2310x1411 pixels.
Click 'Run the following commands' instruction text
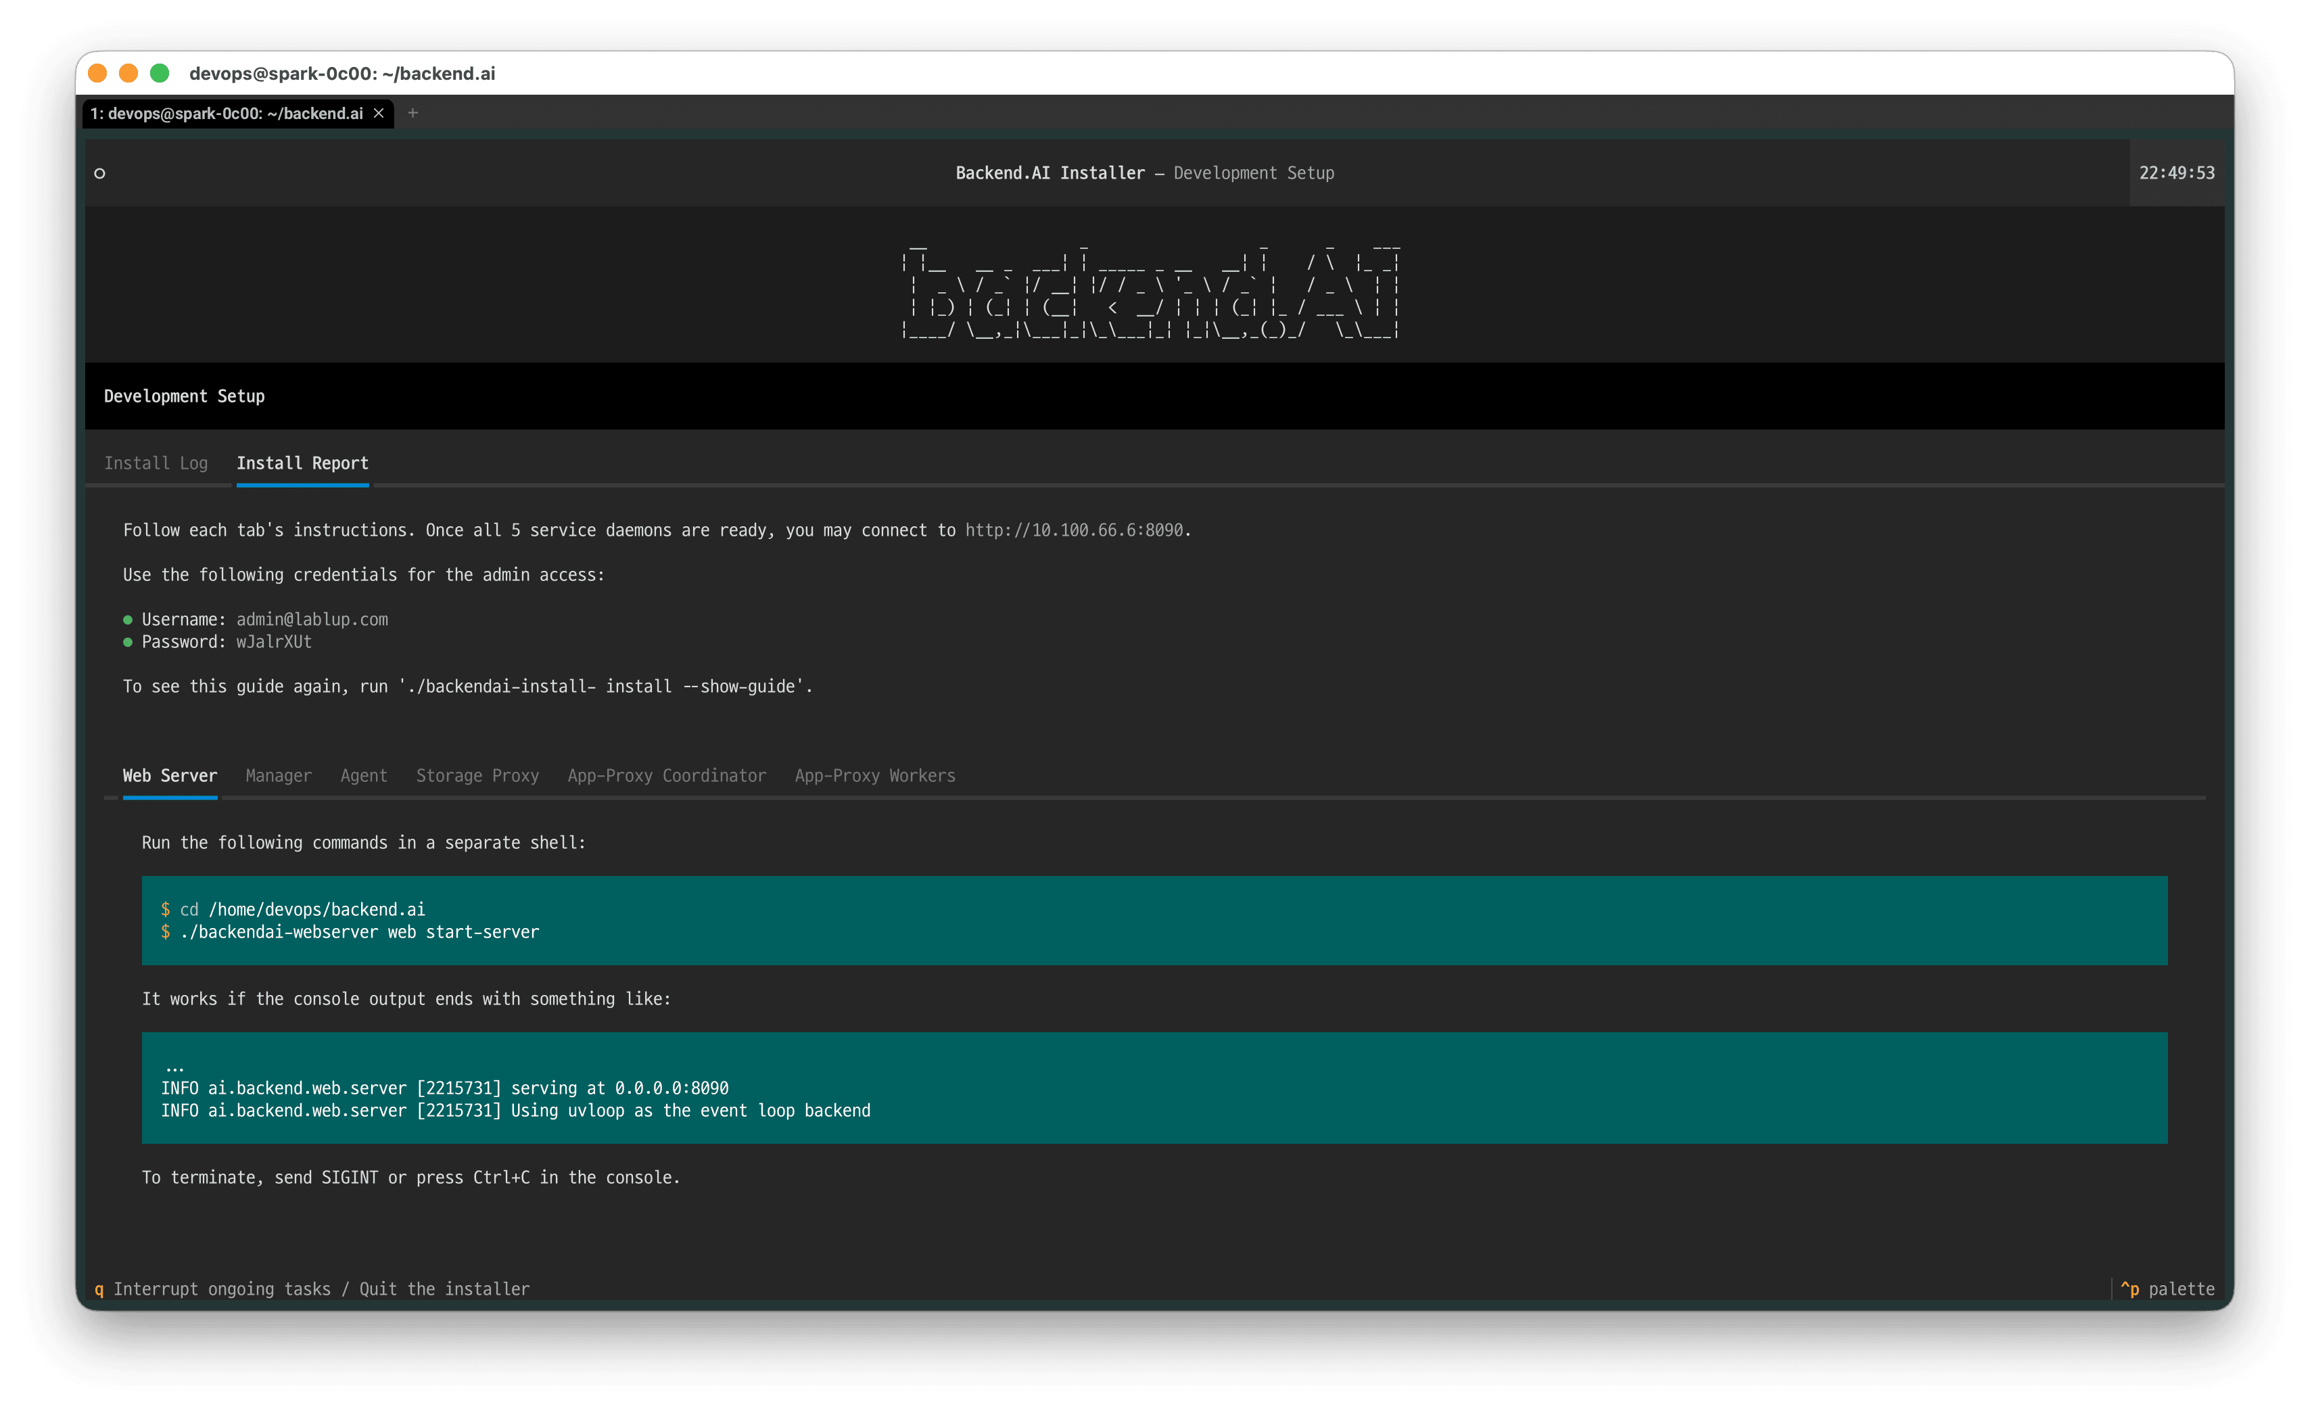coord(364,843)
